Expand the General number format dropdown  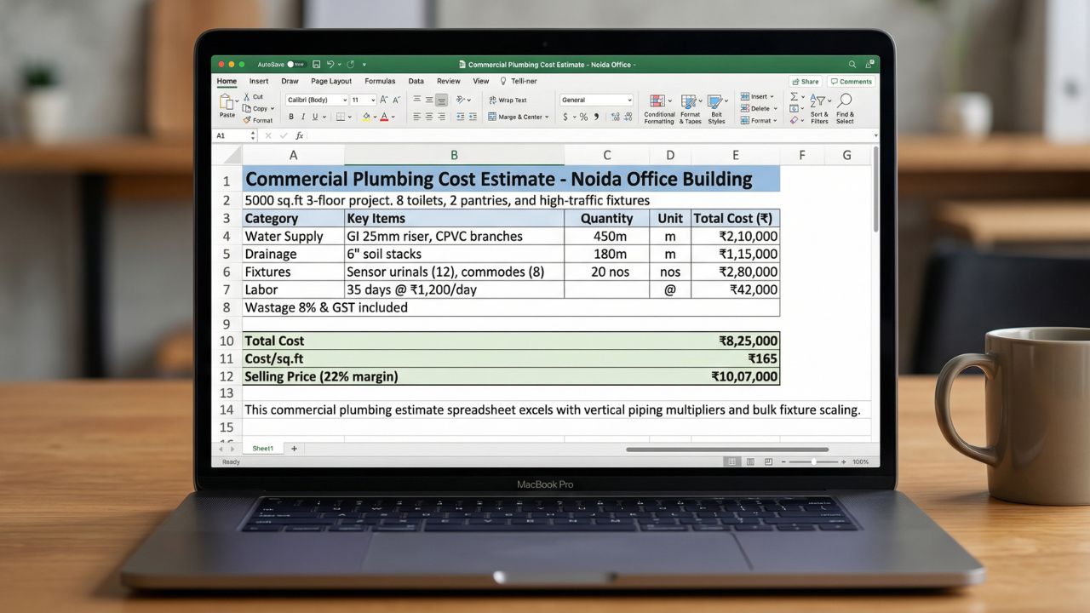(629, 100)
